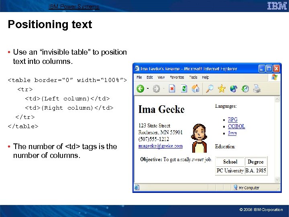Image resolution: width=289 pixels, height=217 pixels.
Task: Click the Windows flag logo in menu bar
Action: (275, 77)
